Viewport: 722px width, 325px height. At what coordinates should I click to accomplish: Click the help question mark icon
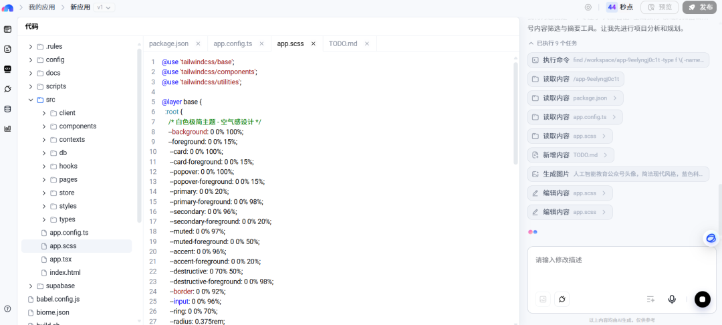(7, 309)
